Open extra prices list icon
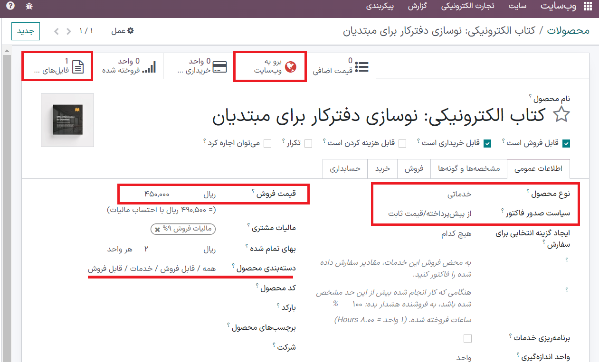 coord(362,67)
